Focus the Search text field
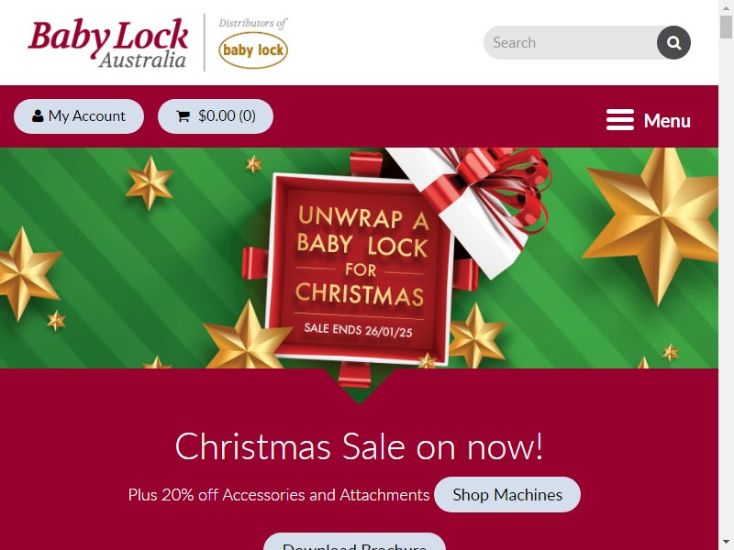This screenshot has height=550, width=734. [571, 42]
